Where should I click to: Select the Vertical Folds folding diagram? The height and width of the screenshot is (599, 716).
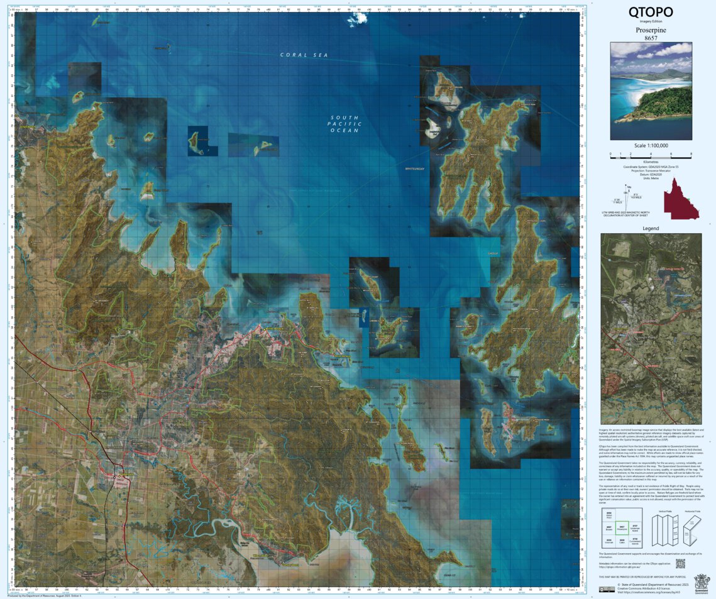(664, 531)
